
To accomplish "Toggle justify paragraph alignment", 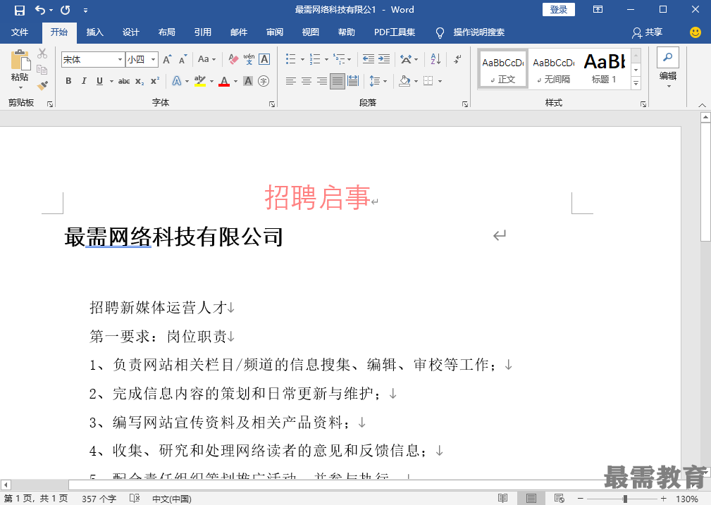I will [337, 81].
